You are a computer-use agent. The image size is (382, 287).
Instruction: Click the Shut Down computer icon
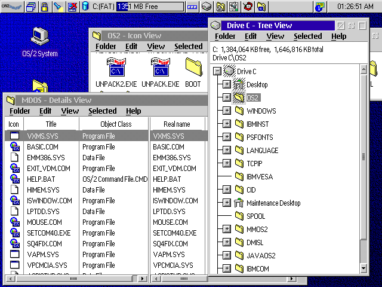pos(72,7)
